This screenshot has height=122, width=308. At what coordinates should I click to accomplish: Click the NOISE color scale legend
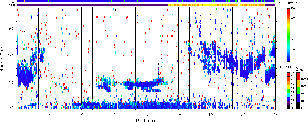(x=298, y=90)
